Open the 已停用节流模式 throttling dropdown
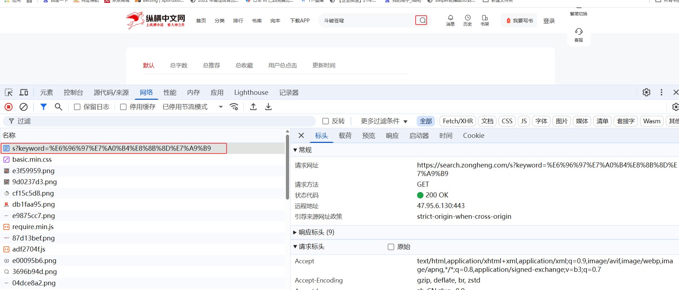679x290 pixels. [193, 107]
